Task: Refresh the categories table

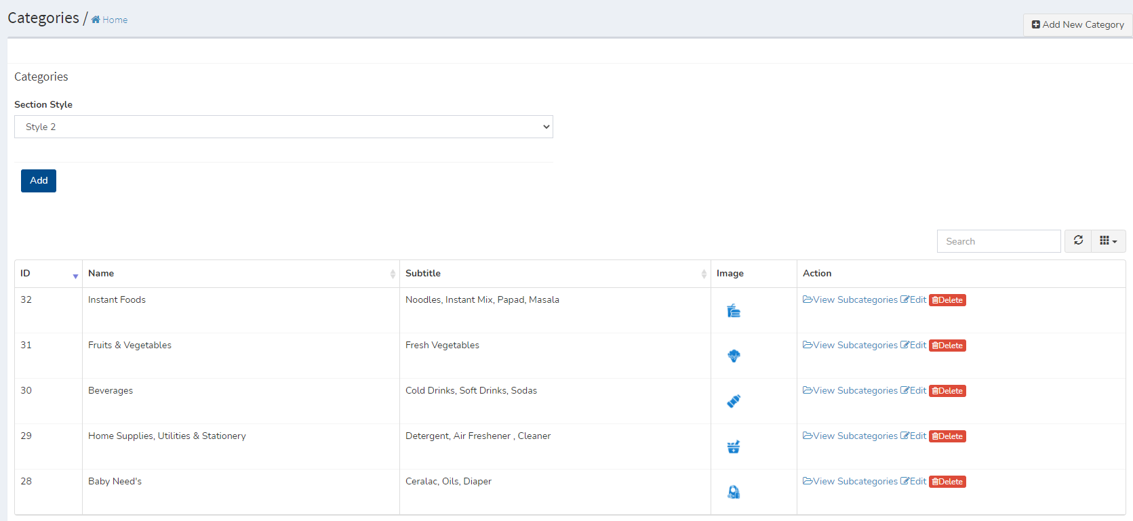Action: pos(1078,241)
